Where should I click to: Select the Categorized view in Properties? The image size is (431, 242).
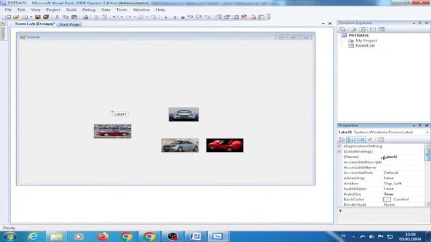[341, 139]
